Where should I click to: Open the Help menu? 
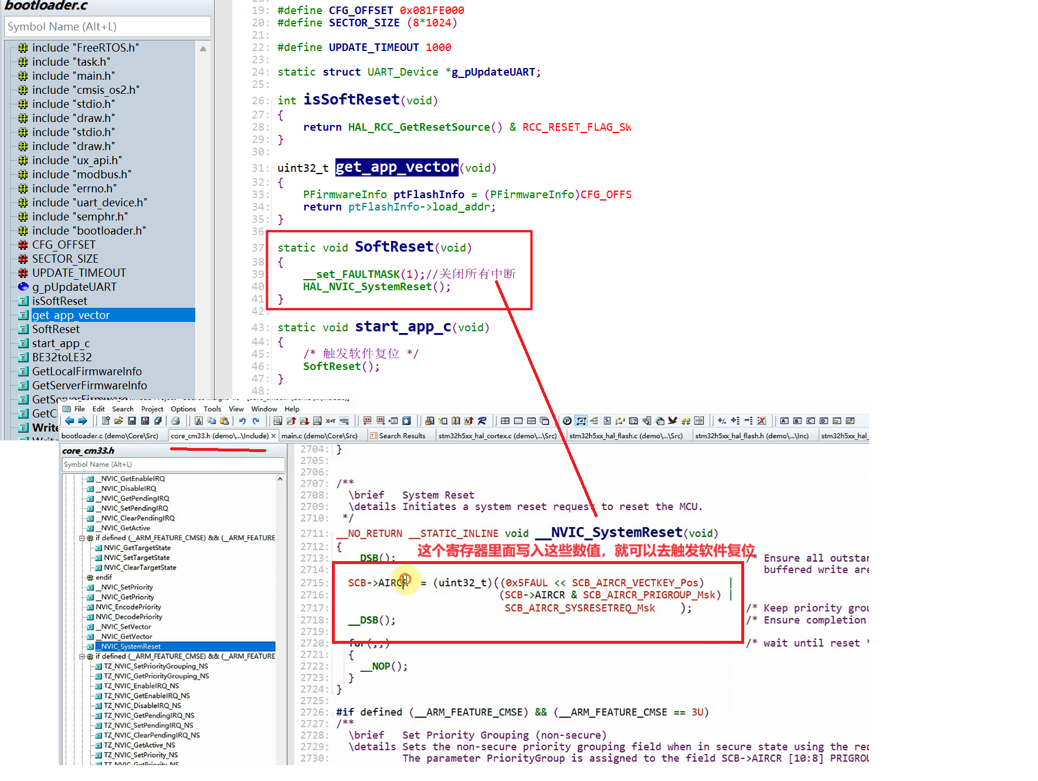tap(292, 409)
